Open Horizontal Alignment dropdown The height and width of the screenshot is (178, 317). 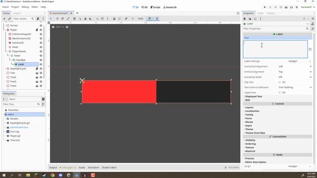point(295,67)
